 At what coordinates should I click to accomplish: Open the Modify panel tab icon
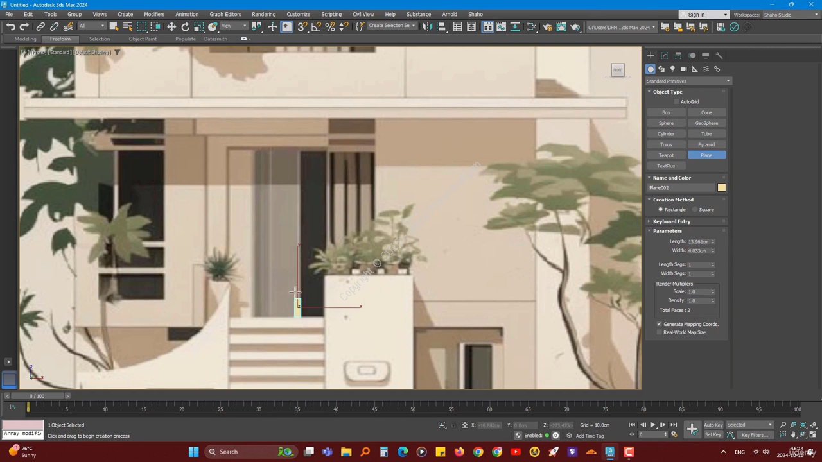click(x=665, y=55)
